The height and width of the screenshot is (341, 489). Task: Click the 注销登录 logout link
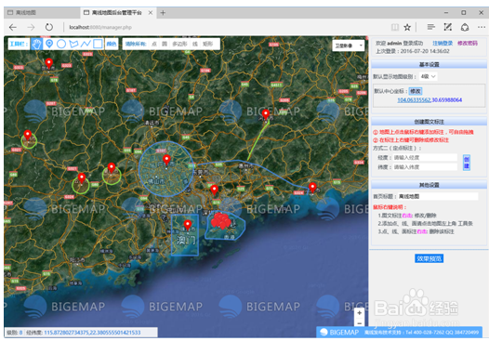443,43
